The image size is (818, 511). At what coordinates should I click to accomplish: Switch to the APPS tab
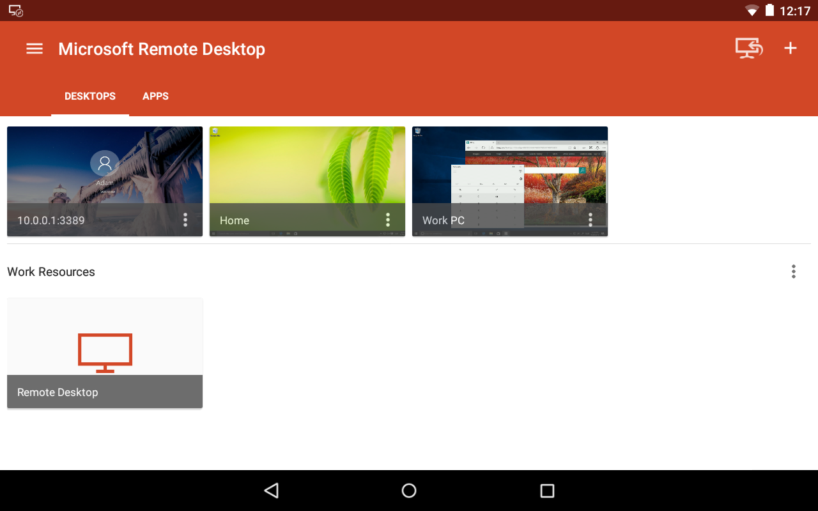(155, 96)
